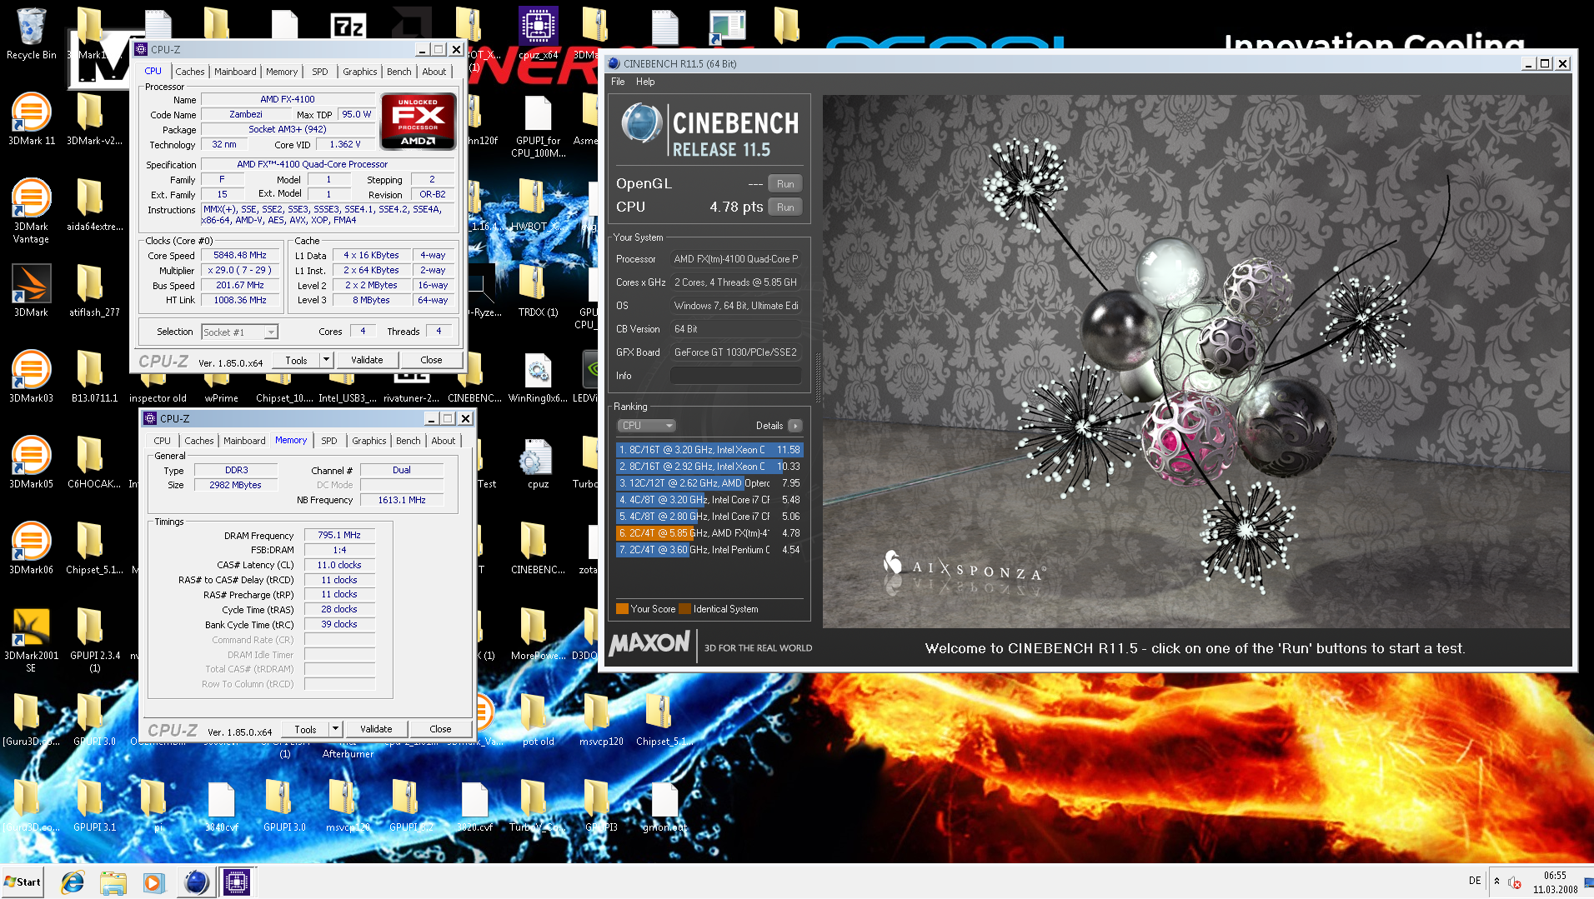Click Tools button in CPU-Z processor window
The width and height of the screenshot is (1594, 899).
pyautogui.click(x=296, y=360)
